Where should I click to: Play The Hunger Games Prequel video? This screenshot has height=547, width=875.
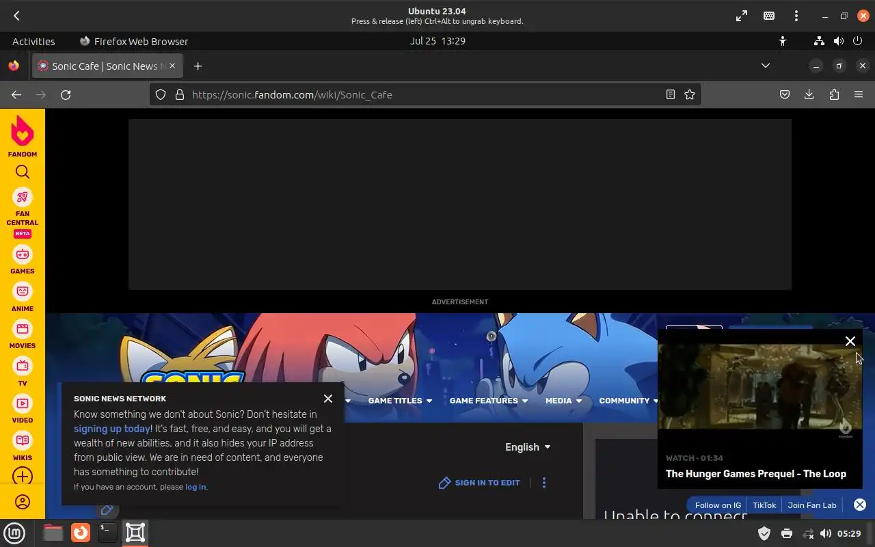click(759, 386)
